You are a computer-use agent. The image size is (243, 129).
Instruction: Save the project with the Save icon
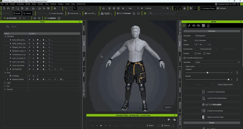(x=13, y=8)
